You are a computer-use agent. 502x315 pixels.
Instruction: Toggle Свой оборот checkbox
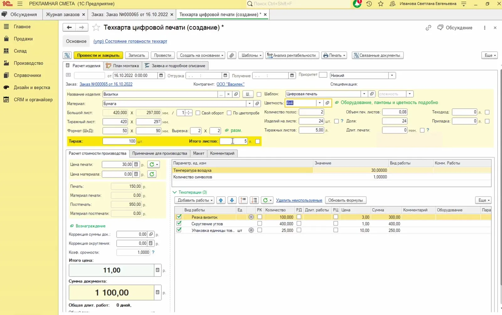(x=198, y=113)
